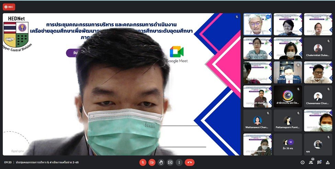Open blue options menu on first participant tile
Viewport: 335px width, 169px height.
pos(268,17)
